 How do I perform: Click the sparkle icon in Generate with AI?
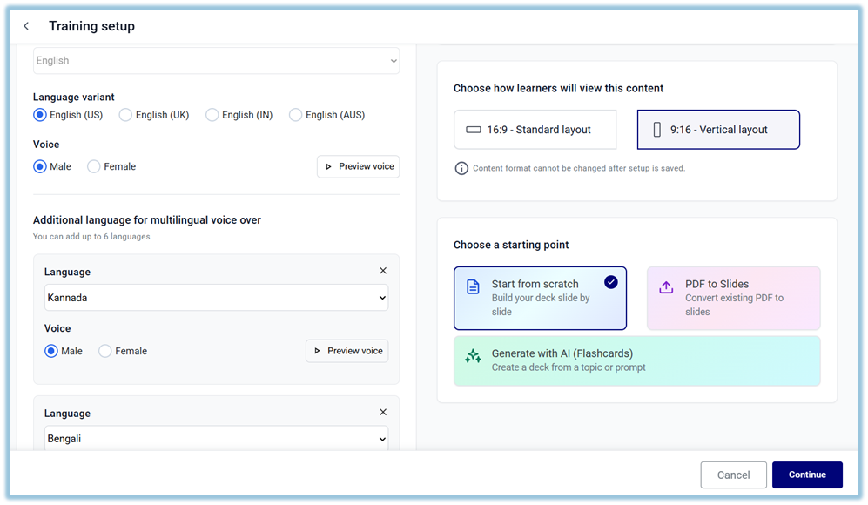(473, 356)
